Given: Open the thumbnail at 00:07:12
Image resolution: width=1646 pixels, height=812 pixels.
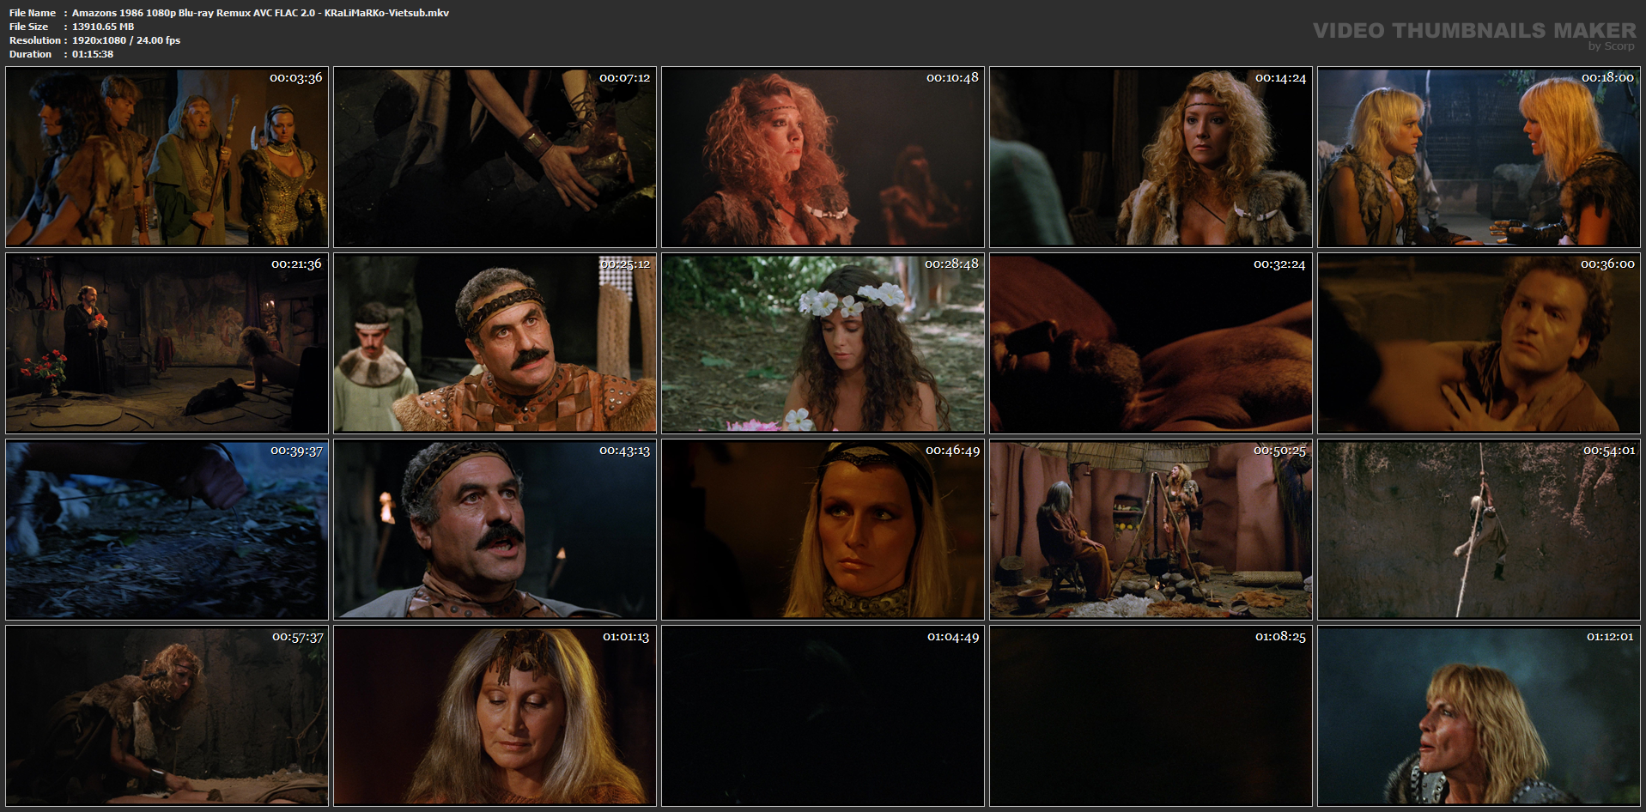Looking at the screenshot, I should tap(495, 157).
